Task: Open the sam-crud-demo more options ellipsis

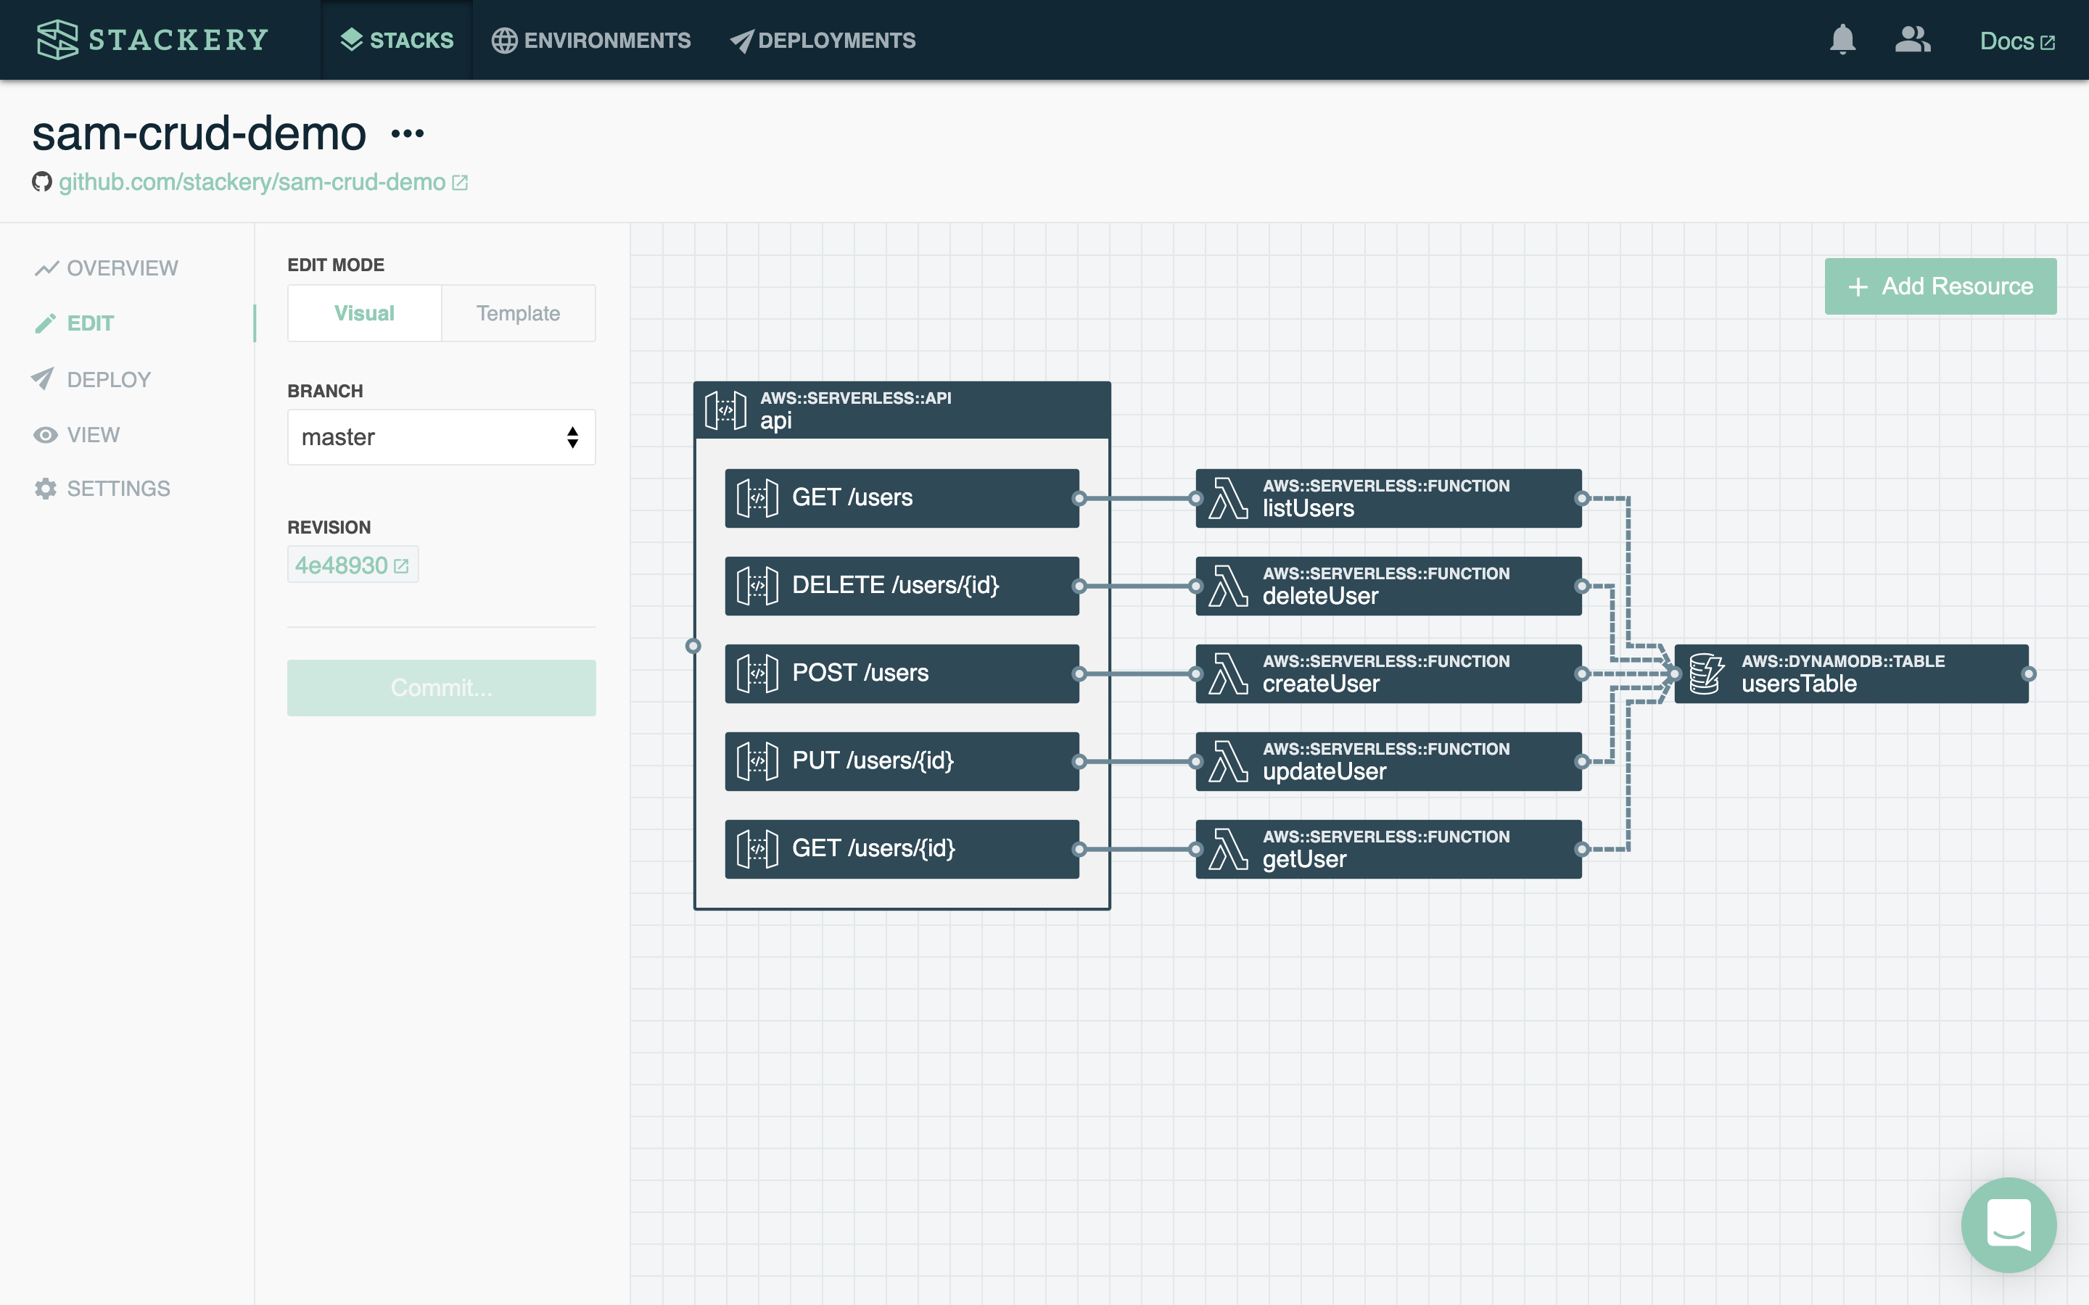Action: pos(408,134)
